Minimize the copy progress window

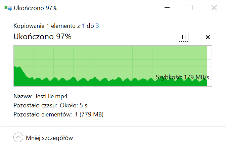[167, 8]
